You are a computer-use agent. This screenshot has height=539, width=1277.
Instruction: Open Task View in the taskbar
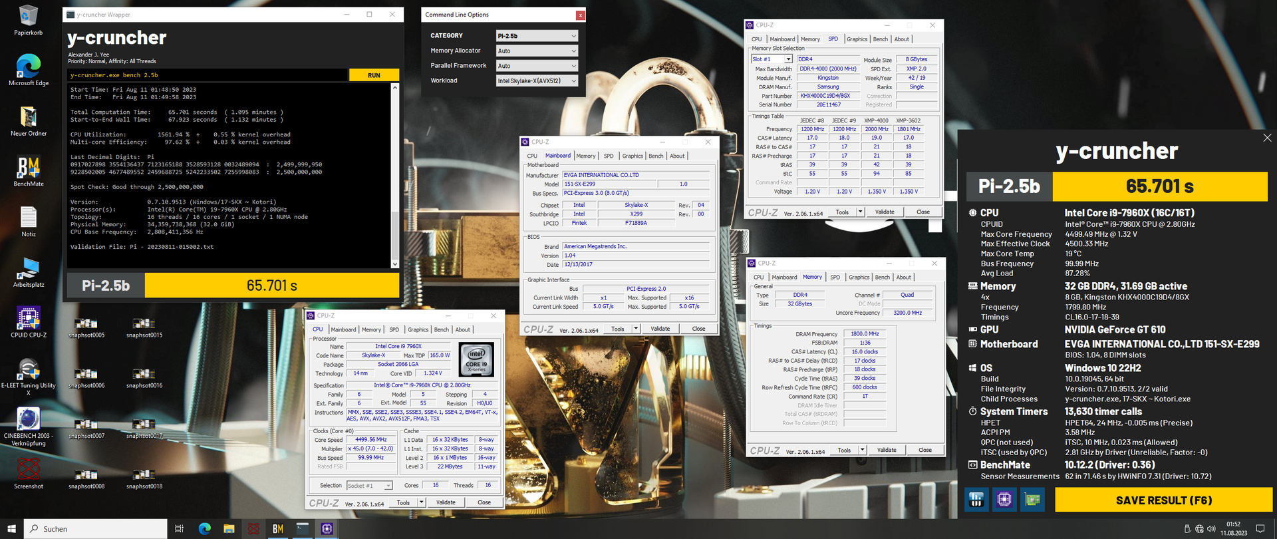point(179,529)
